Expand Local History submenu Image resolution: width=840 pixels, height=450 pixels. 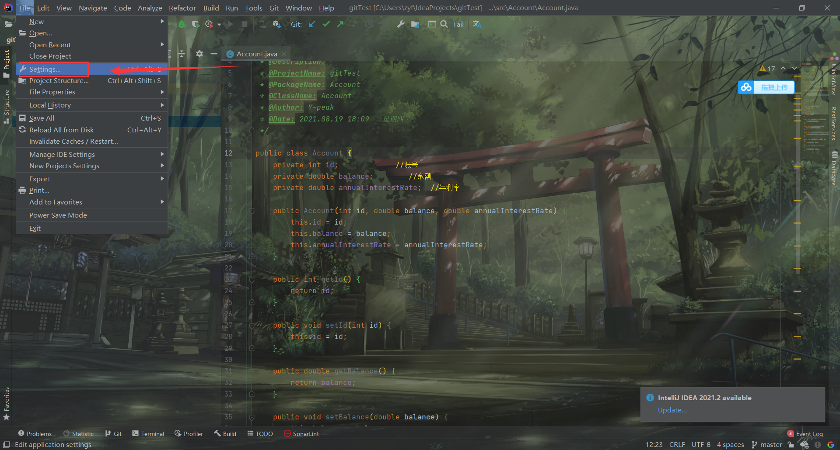coord(92,105)
